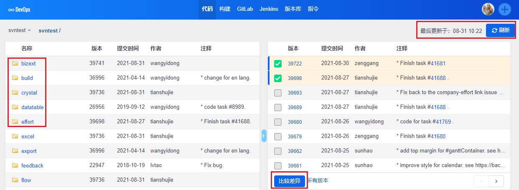The image size is (519, 190).
Task: Check the revision 39689 checkbox
Action: [278, 107]
